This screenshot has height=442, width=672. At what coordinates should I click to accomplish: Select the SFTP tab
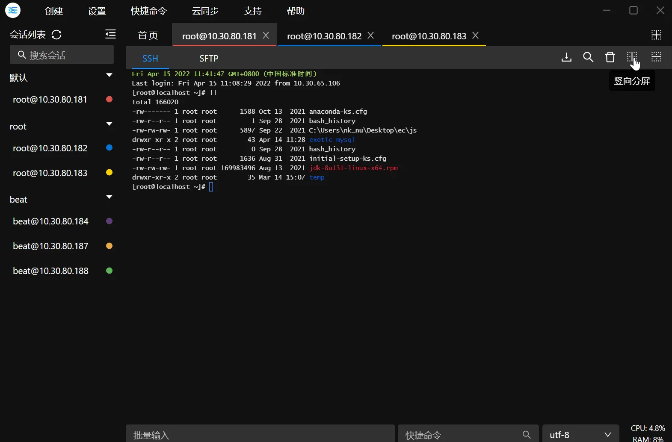(x=209, y=58)
